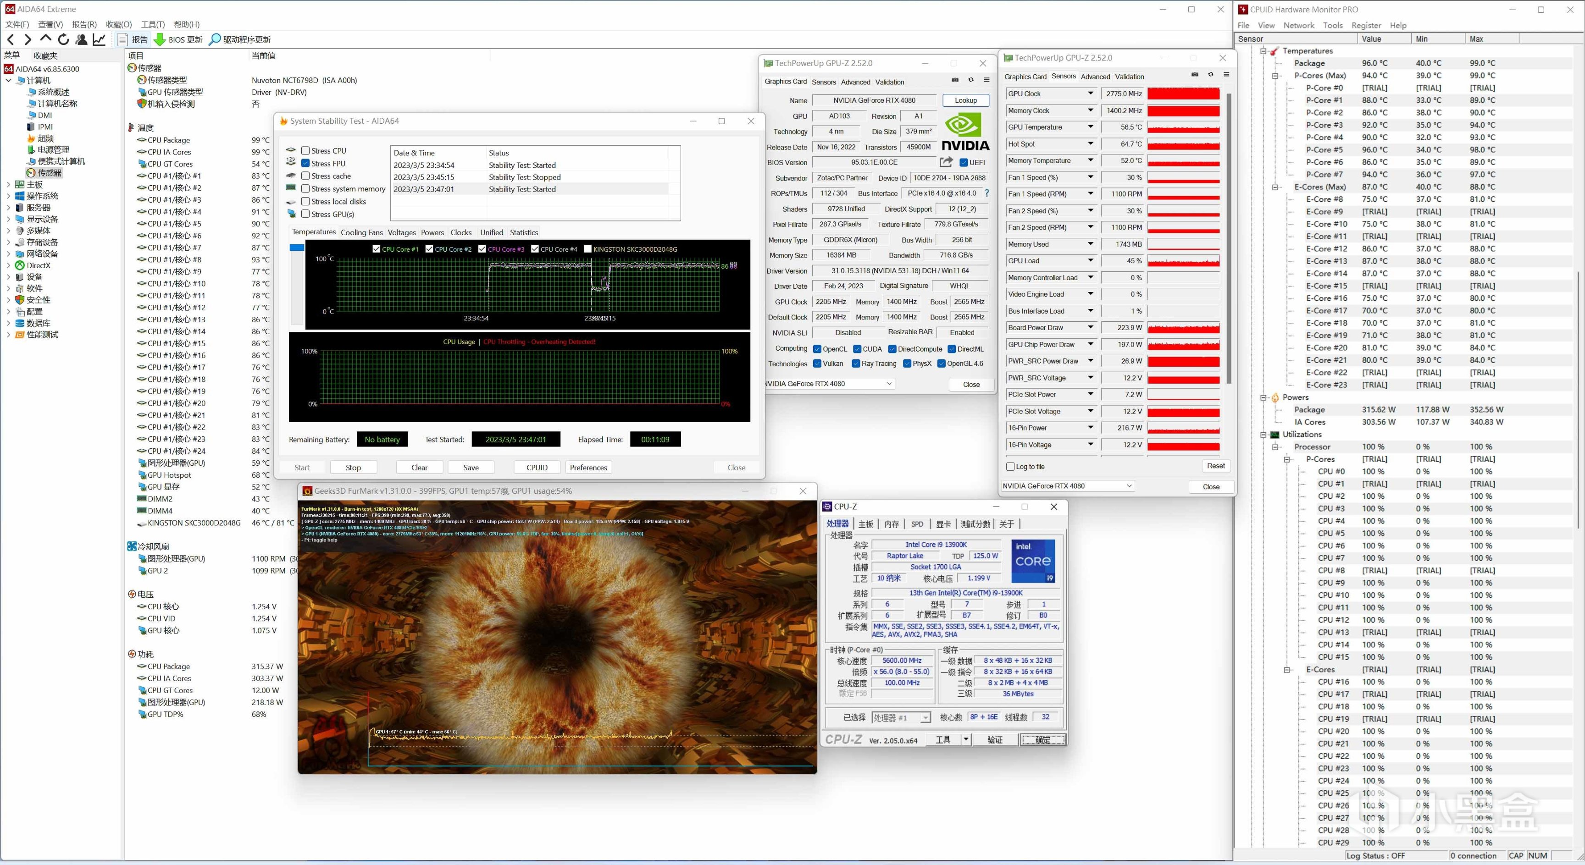The height and width of the screenshot is (865, 1585).
Task: Switch to the Cooling Fans tab
Action: click(361, 232)
